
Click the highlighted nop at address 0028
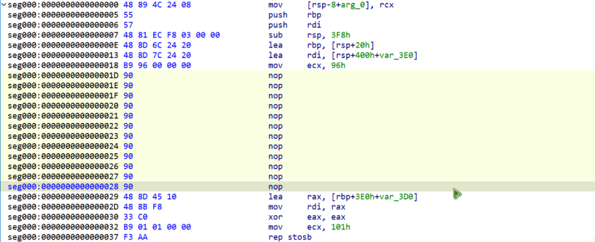click(x=297, y=186)
